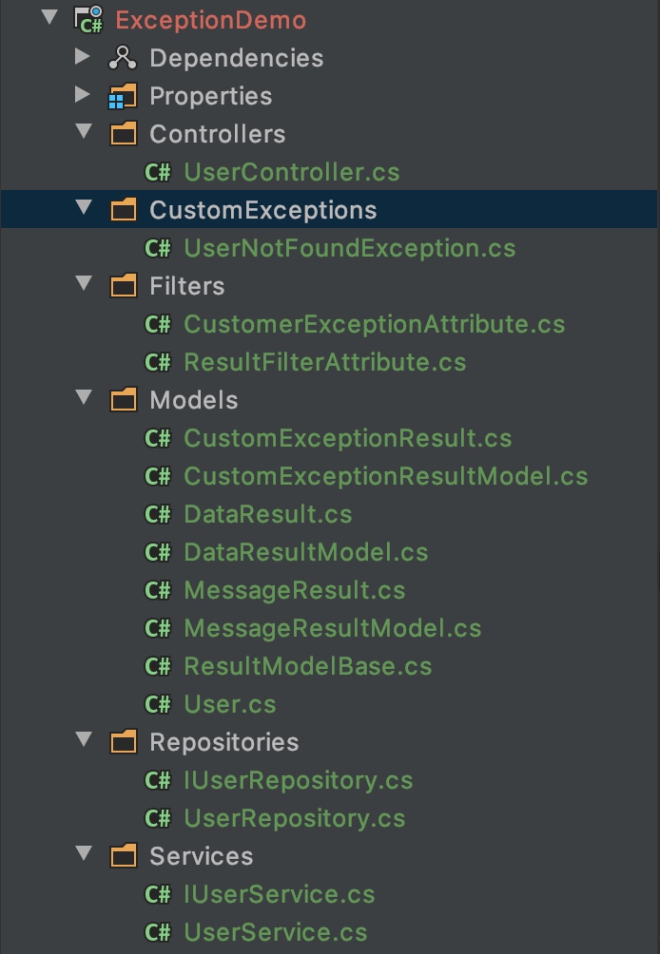Open CustomExceptionResultModel.cs file
This screenshot has height=954, width=660.
click(x=385, y=476)
